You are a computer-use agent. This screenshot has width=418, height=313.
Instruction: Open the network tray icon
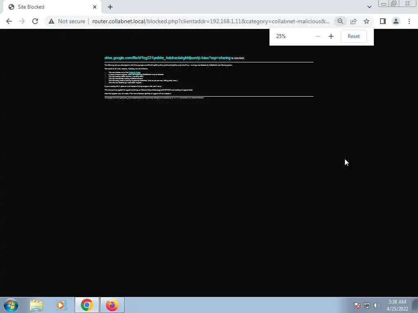point(367,305)
